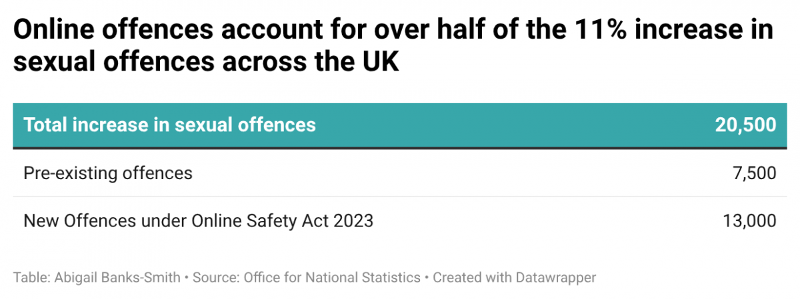Select the 7,500 value cell

(x=753, y=173)
